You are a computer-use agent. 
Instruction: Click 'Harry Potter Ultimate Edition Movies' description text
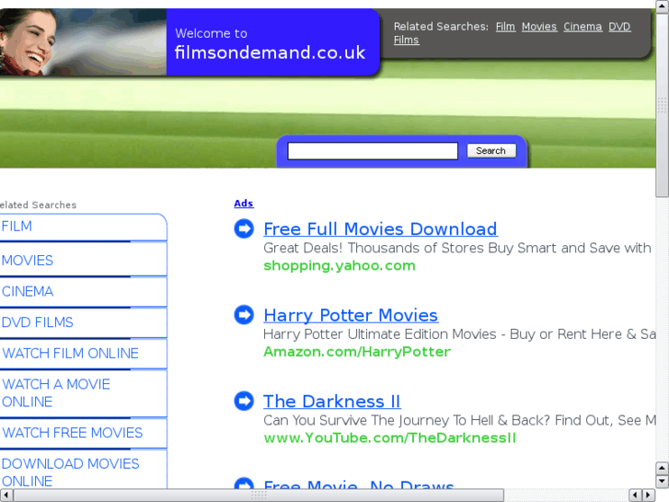[459, 334]
